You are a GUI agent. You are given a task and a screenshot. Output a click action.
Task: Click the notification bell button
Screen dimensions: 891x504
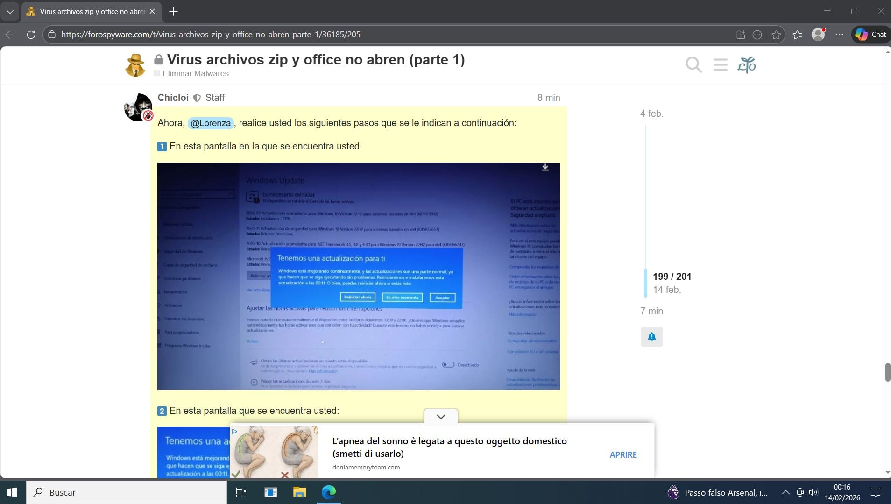[651, 337]
